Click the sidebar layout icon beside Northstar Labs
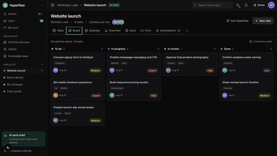 53,5
